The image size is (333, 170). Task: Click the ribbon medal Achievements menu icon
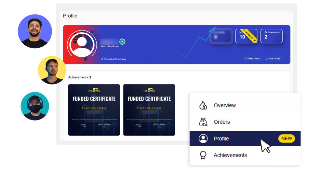[x=203, y=155]
